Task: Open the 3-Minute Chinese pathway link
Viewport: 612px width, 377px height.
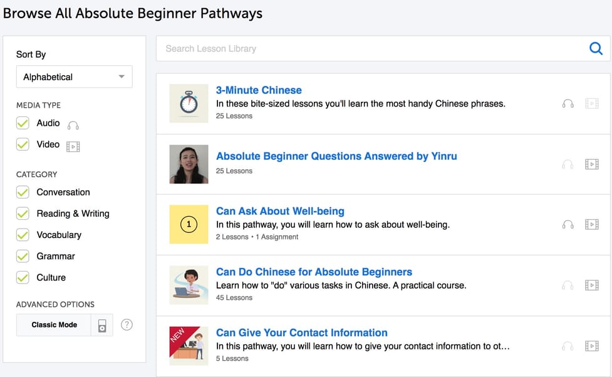Action: 259,90
